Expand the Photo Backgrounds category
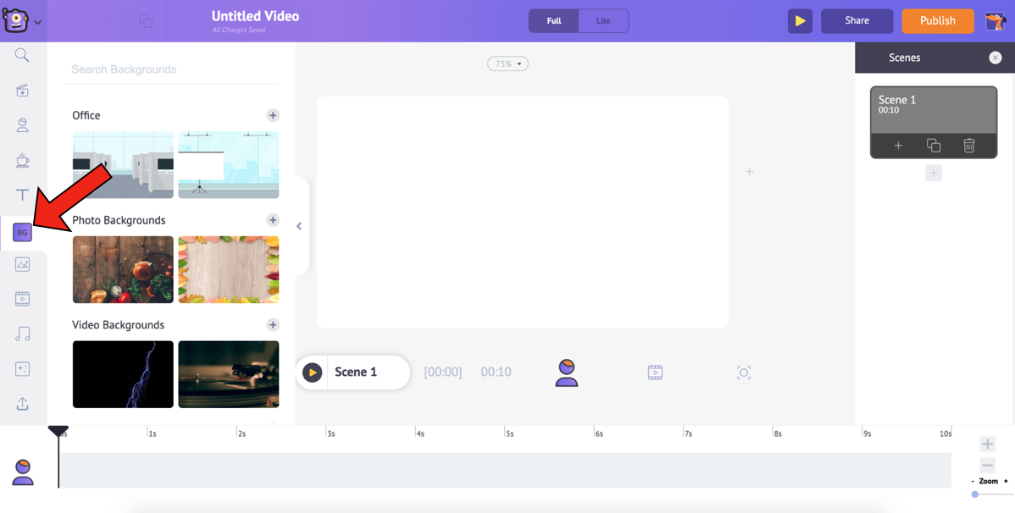This screenshot has width=1015, height=513. click(x=273, y=220)
